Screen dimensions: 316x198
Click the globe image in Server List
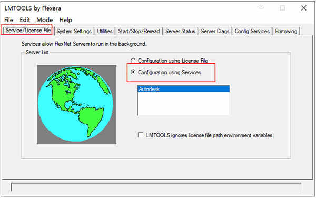point(76,104)
